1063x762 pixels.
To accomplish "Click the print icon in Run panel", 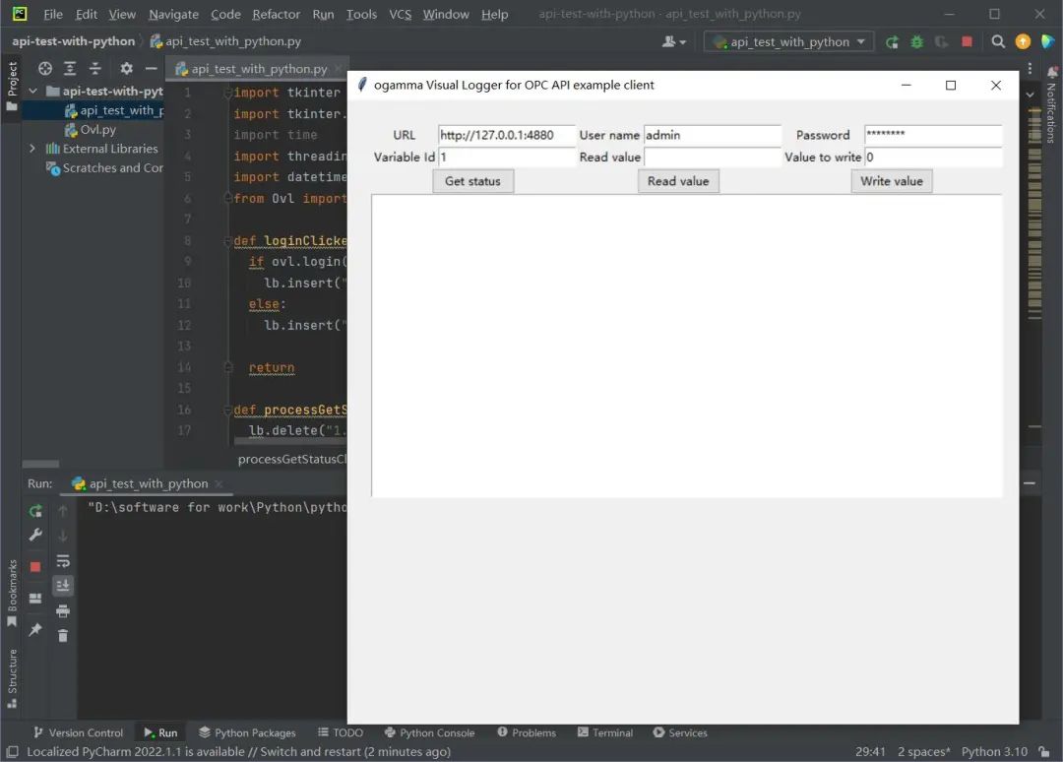I will 63,610.
